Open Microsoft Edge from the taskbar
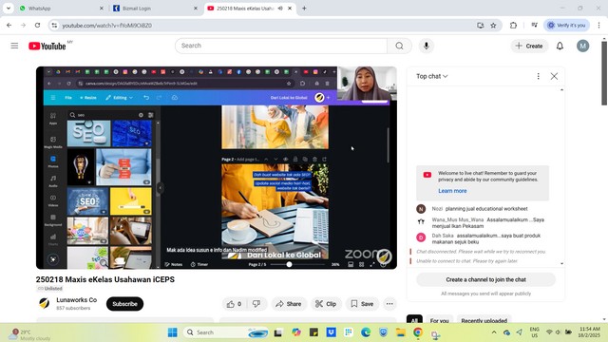The image size is (608, 342). click(365, 332)
